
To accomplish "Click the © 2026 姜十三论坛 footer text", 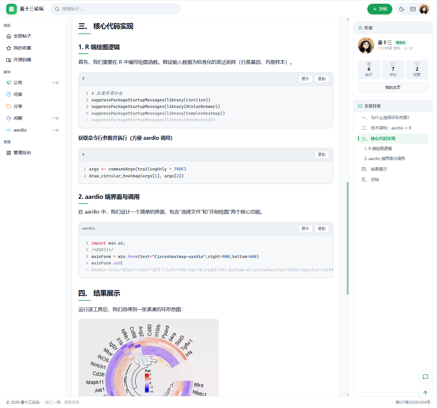I will click(23, 402).
